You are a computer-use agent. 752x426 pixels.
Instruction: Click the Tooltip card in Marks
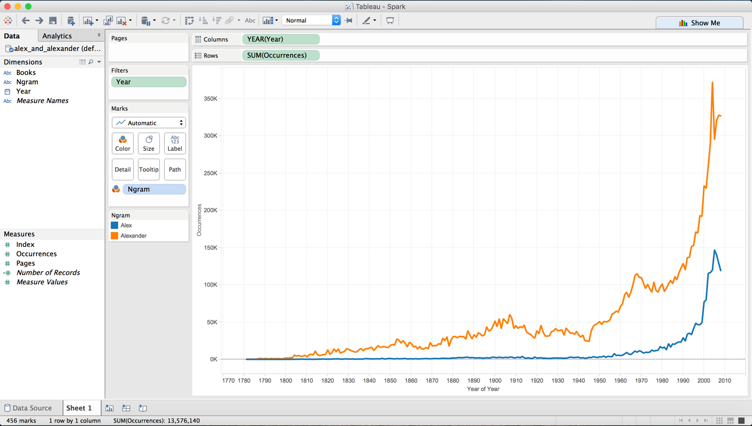point(149,170)
